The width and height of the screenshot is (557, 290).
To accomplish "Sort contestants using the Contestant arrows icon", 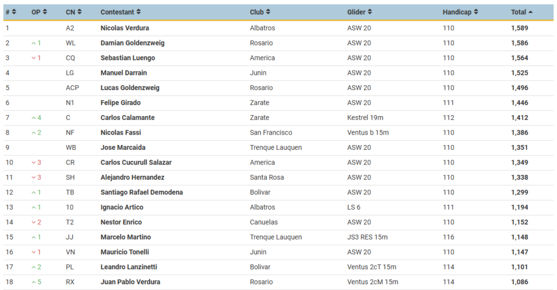I will 139,12.
